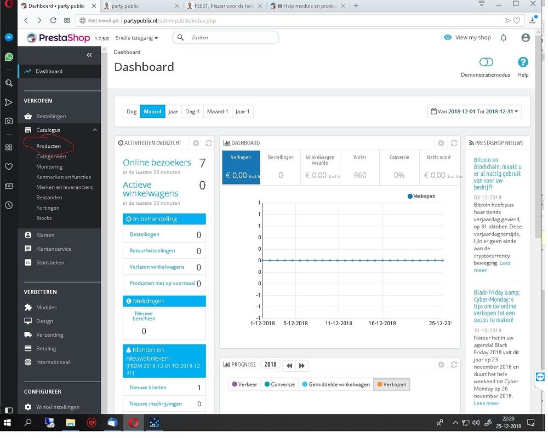The height and width of the screenshot is (438, 548).
Task: Skip Prognose forward with double arrow
Action: tap(301, 366)
